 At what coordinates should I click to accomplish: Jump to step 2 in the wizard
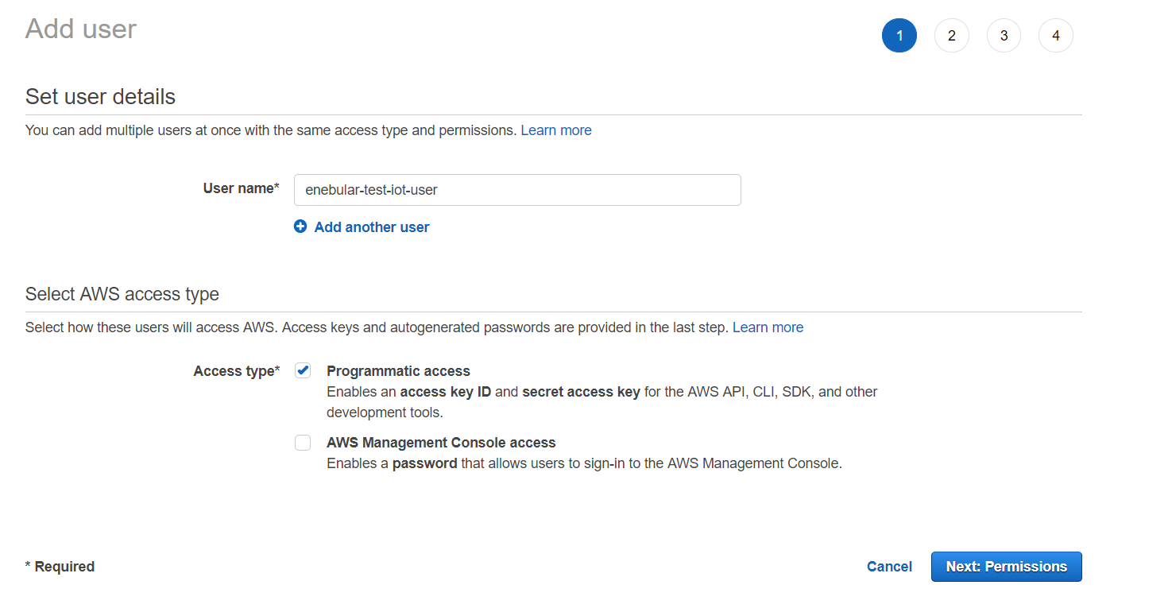tap(952, 36)
